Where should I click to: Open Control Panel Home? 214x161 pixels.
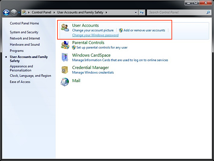[24, 23]
